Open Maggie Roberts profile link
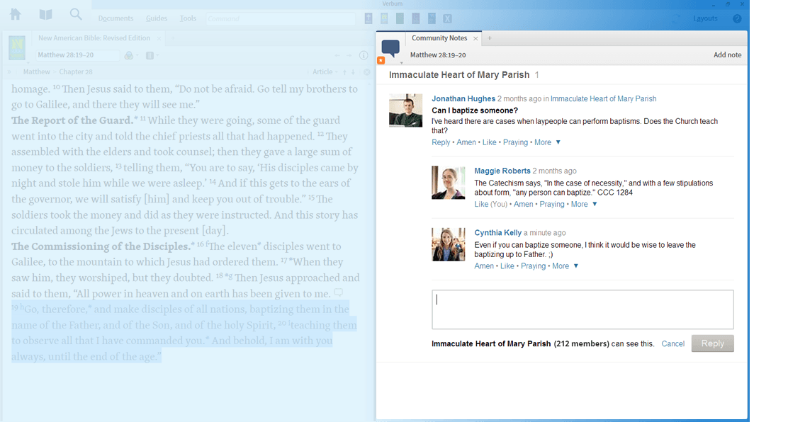Viewport: 788px width, 422px height. pyautogui.click(x=502, y=171)
